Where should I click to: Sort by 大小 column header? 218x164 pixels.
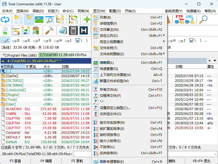(x=52, y=67)
